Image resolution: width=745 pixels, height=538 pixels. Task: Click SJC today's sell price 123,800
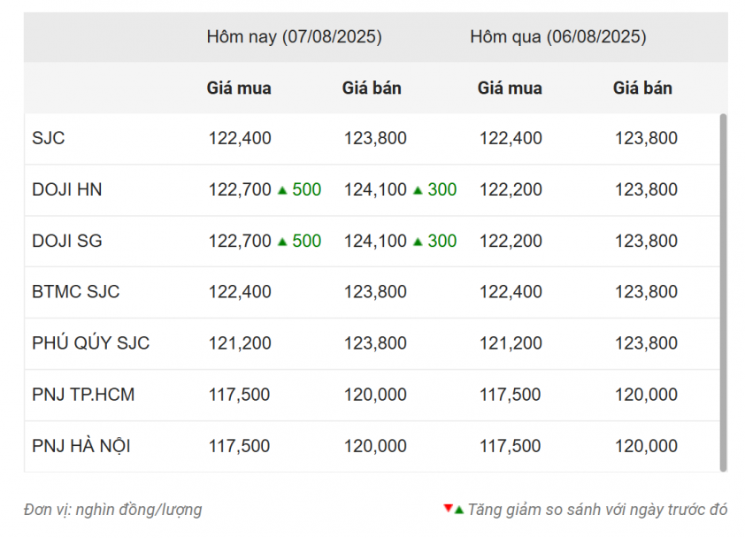click(x=375, y=138)
